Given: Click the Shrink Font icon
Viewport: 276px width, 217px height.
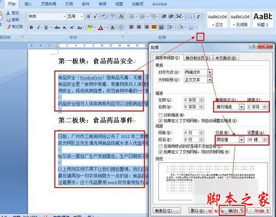Looking at the screenshot, I should tap(95, 17).
